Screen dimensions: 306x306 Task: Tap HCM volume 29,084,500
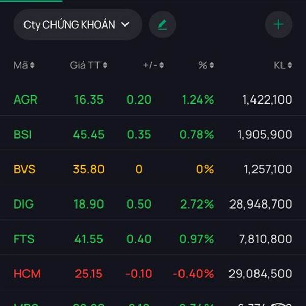click(260, 273)
